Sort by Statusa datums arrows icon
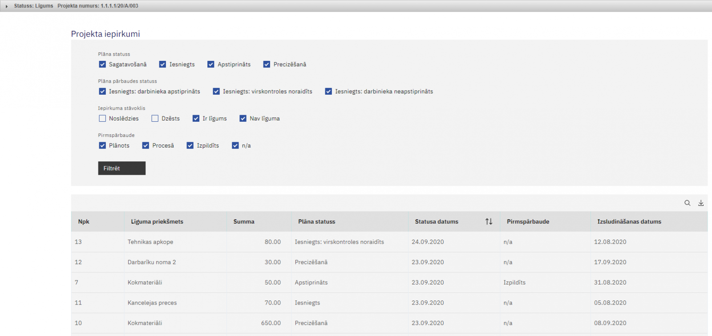The height and width of the screenshot is (336, 712). click(x=489, y=221)
